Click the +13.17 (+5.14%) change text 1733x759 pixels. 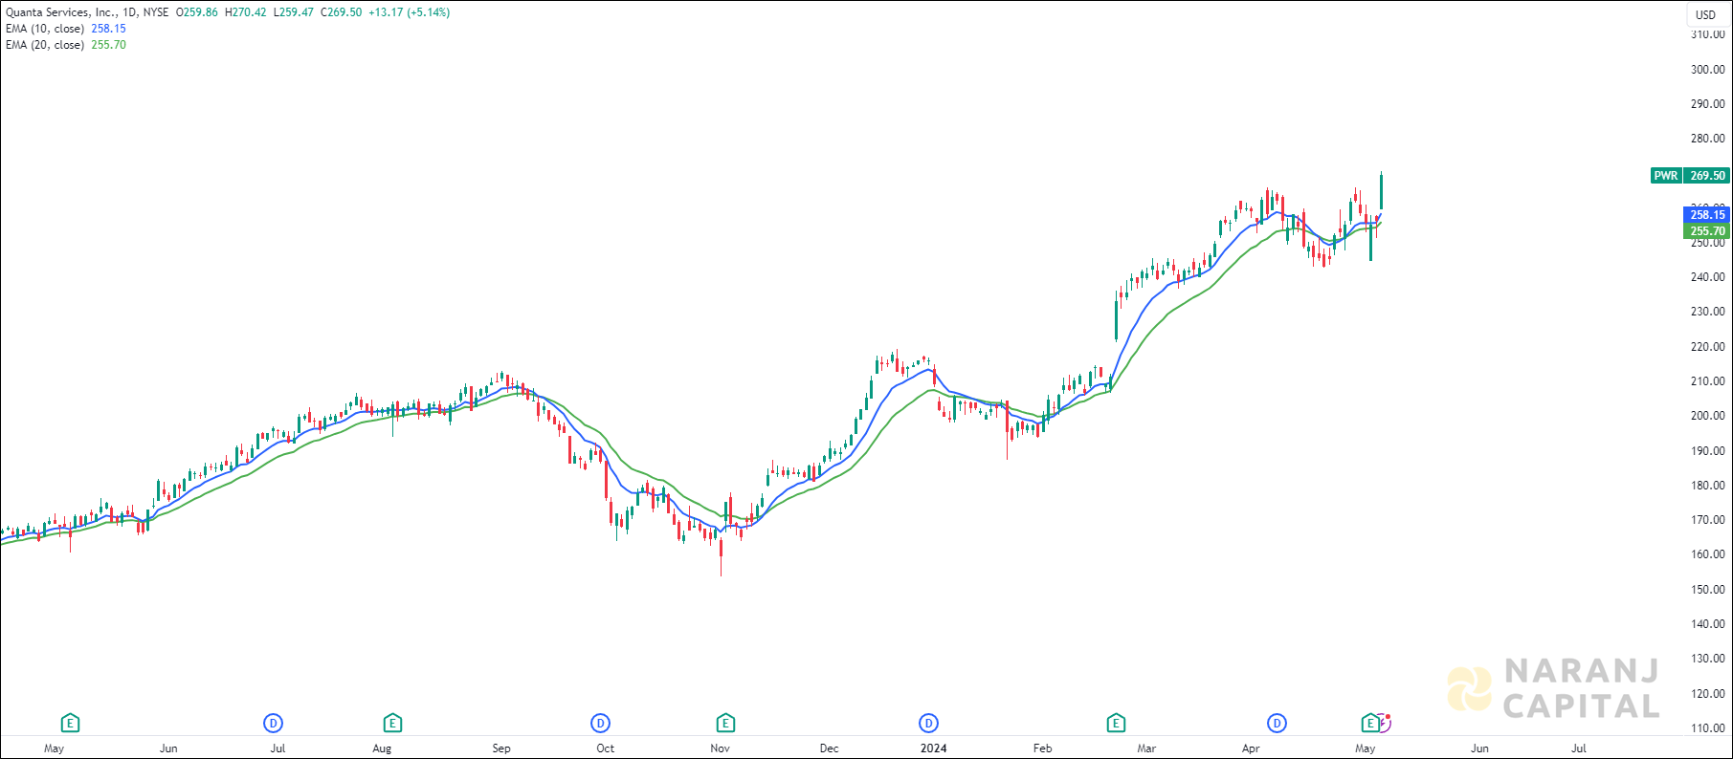(x=409, y=12)
